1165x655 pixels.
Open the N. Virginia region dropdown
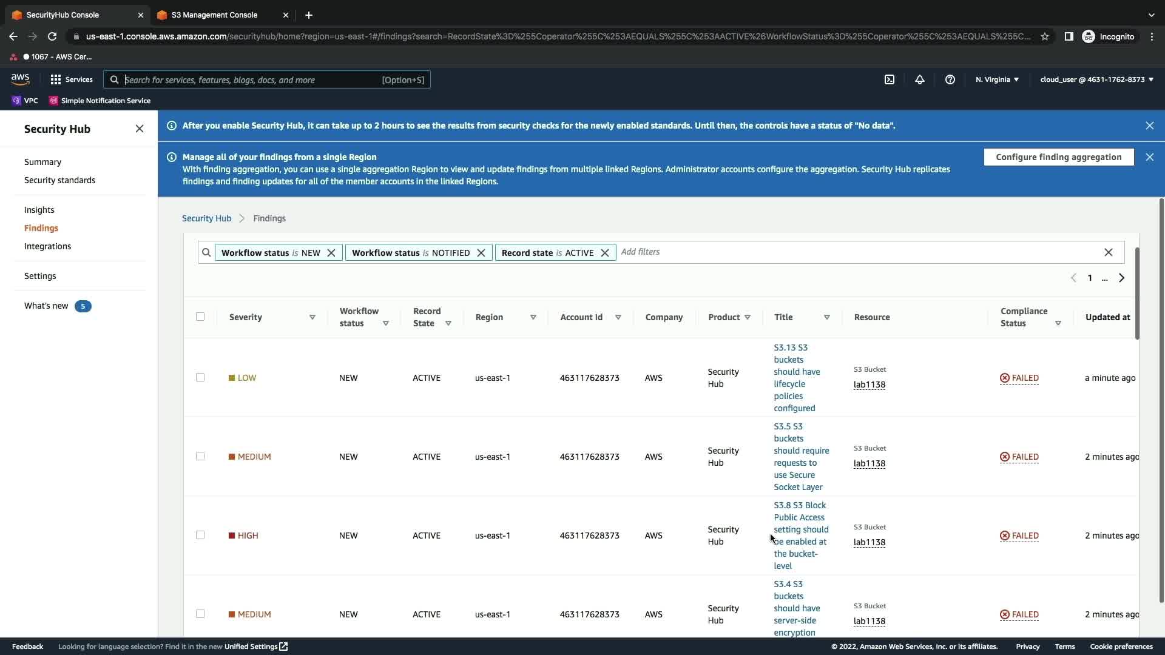point(997,79)
